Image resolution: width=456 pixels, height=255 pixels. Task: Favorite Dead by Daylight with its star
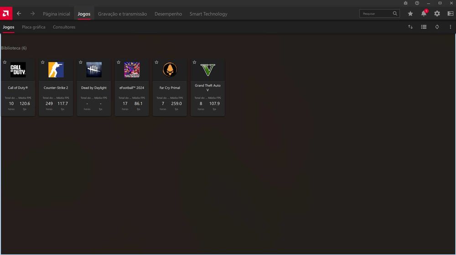pos(81,62)
